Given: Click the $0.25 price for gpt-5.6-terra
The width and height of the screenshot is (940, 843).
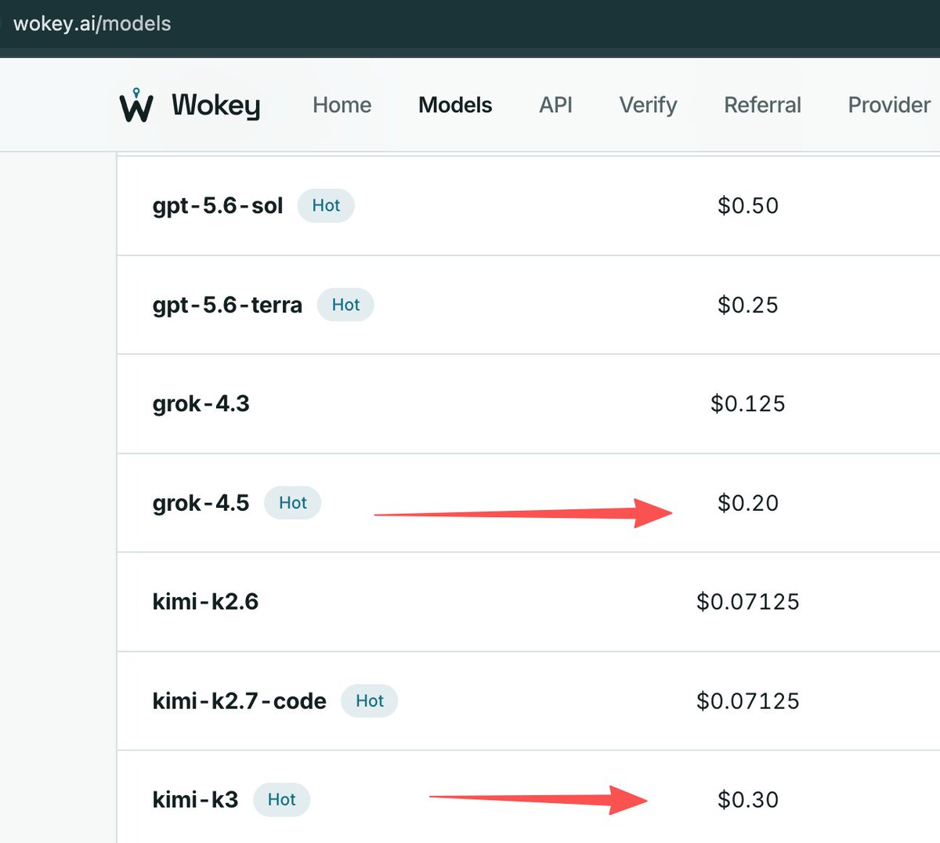Looking at the screenshot, I should 748,305.
